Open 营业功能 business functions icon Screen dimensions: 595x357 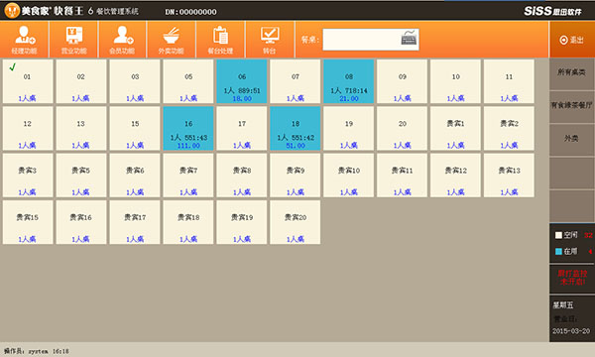pos(73,40)
